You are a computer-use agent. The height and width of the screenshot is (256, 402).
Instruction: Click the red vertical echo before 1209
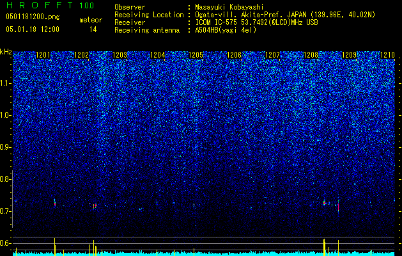pyautogui.click(x=339, y=207)
